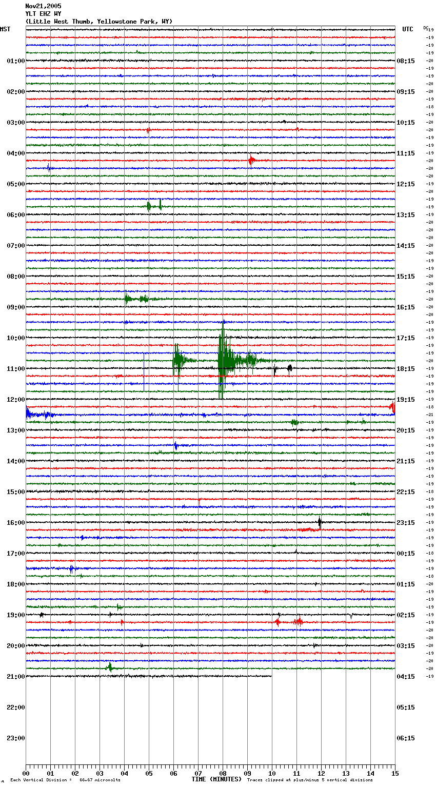Click the 15:00 MST time label

16,492
